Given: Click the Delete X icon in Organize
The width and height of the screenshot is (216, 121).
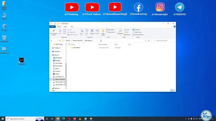Looking at the screenshot, I should [x=92, y=31].
